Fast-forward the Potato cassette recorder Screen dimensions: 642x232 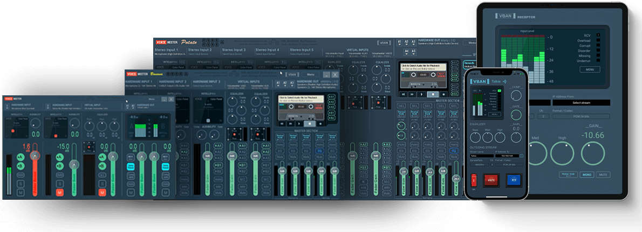tap(412, 94)
